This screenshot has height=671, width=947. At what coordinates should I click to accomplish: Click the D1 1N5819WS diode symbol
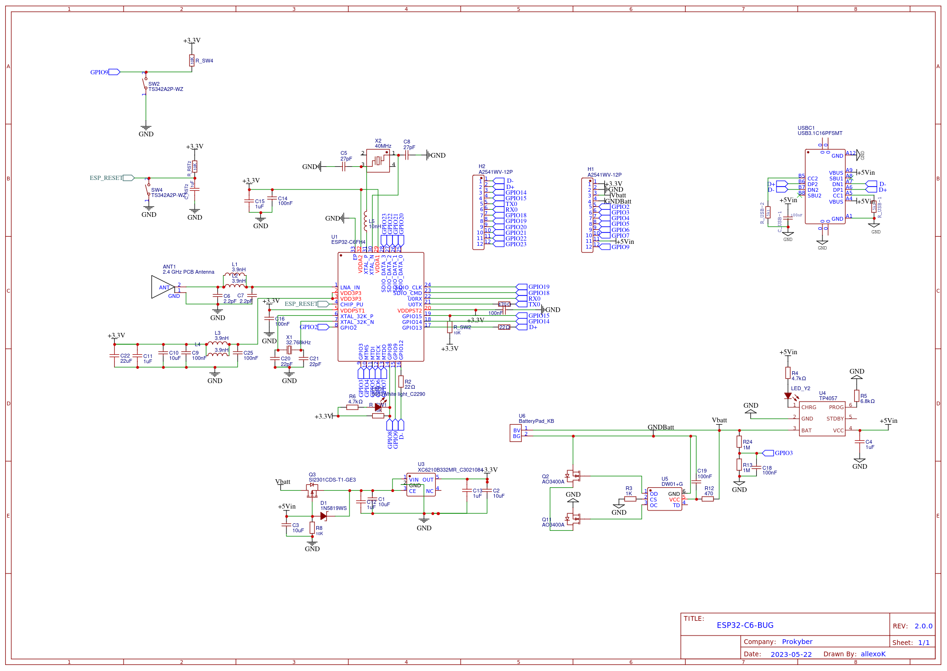click(324, 516)
